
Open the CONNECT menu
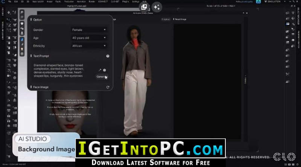click(x=103, y=2)
